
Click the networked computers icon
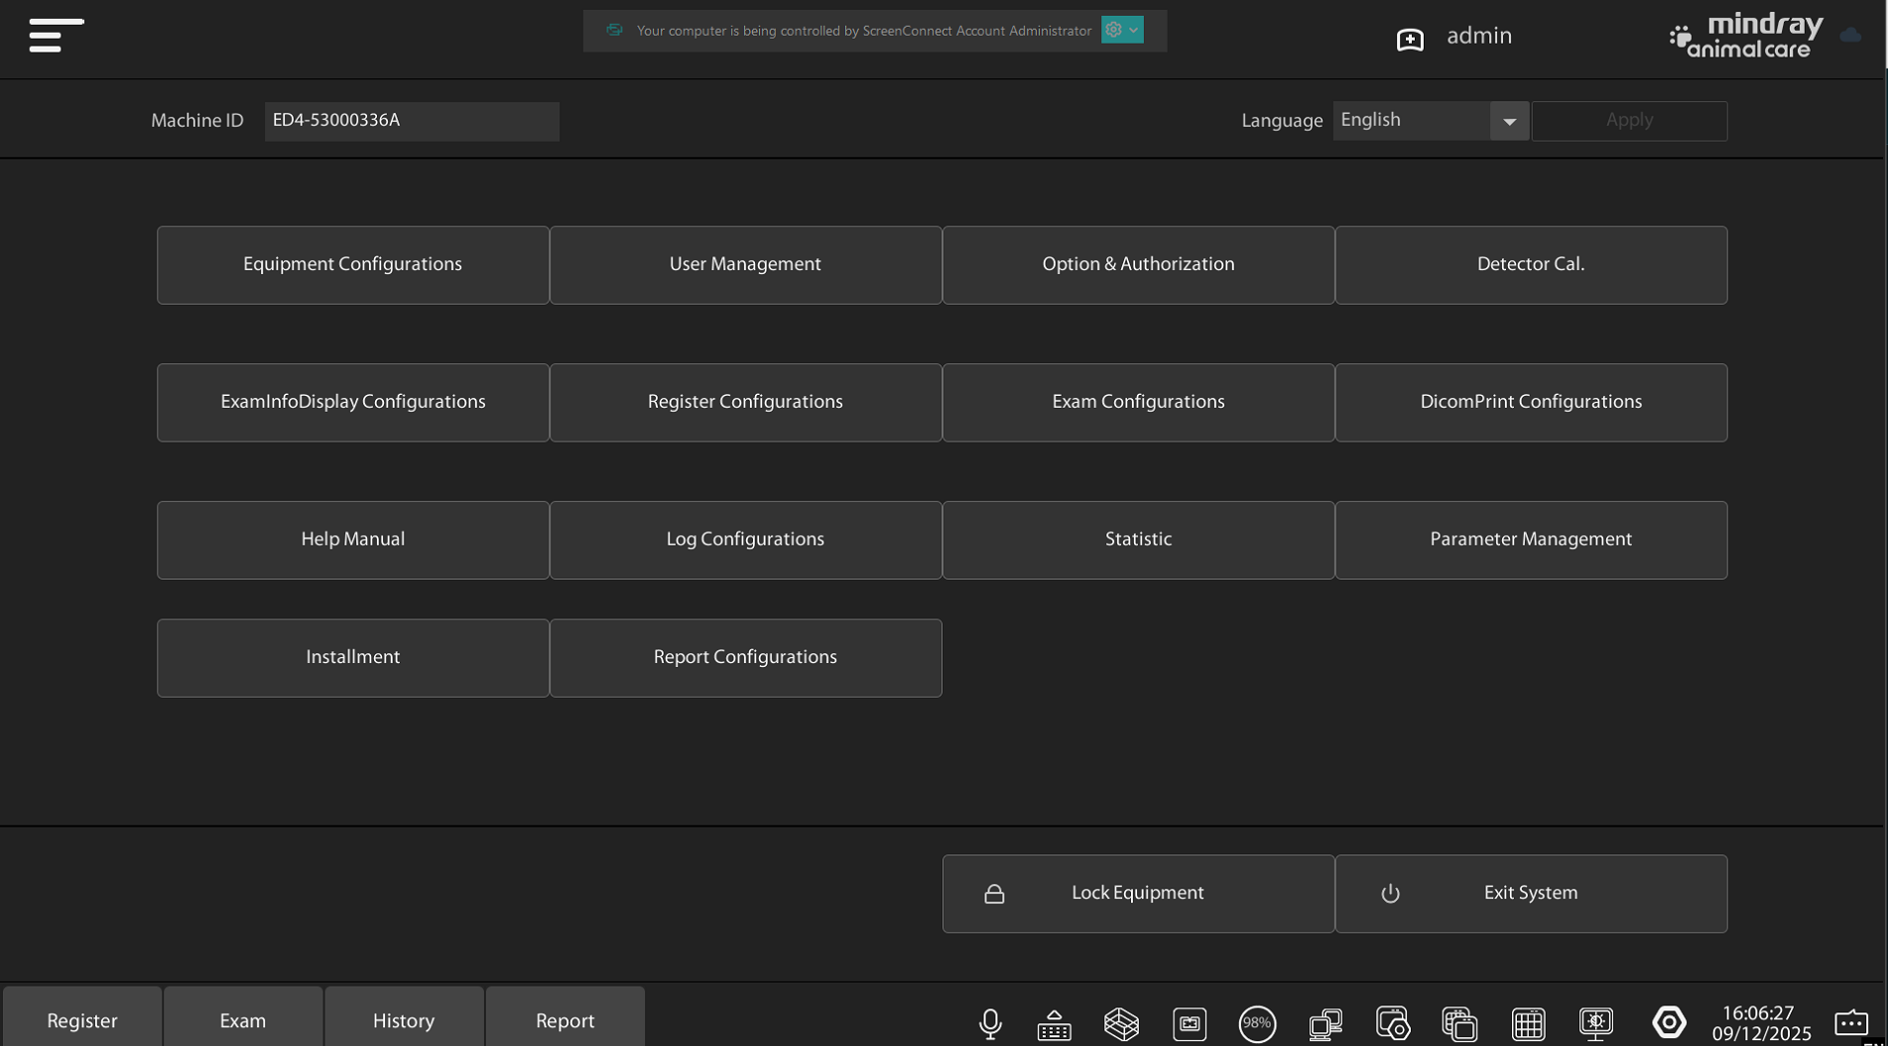(x=1325, y=1024)
